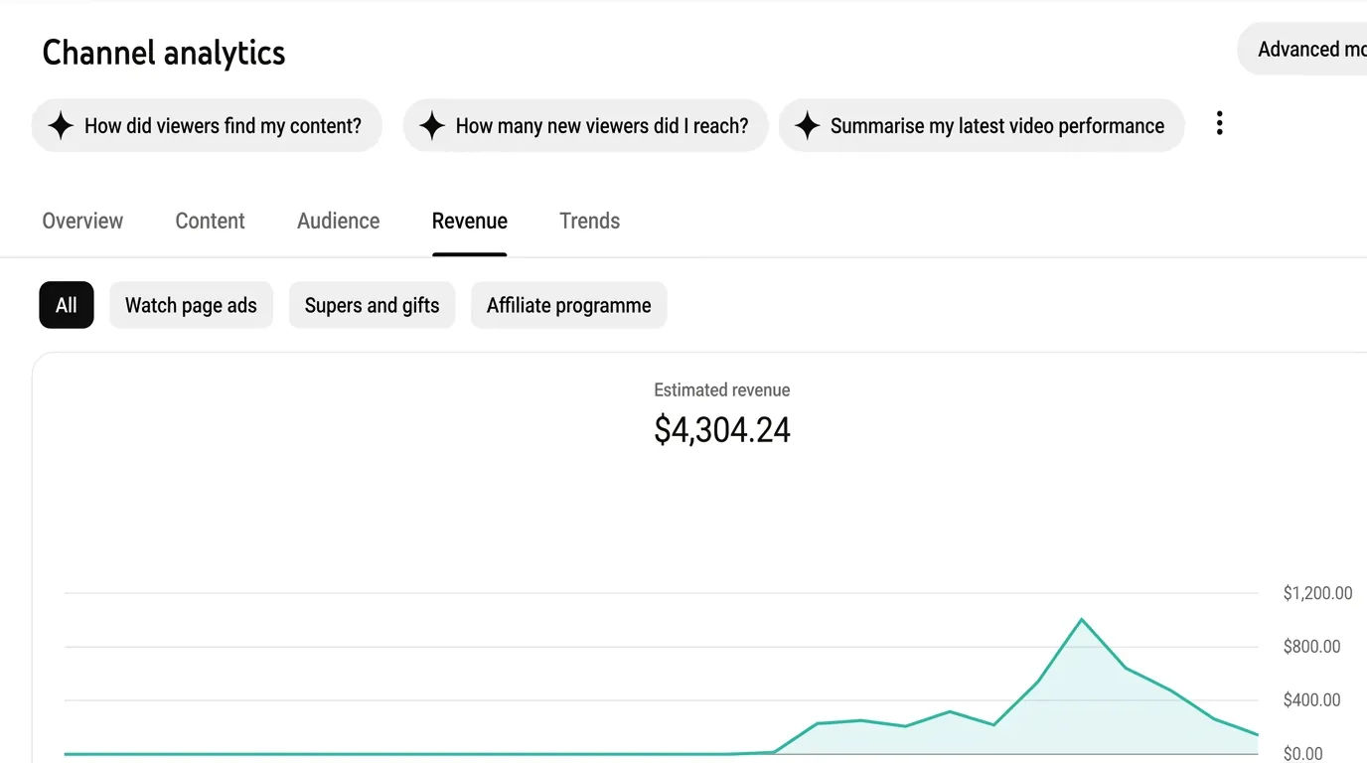1367x763 pixels.
Task: Select the Revenue tab
Action: tap(470, 221)
